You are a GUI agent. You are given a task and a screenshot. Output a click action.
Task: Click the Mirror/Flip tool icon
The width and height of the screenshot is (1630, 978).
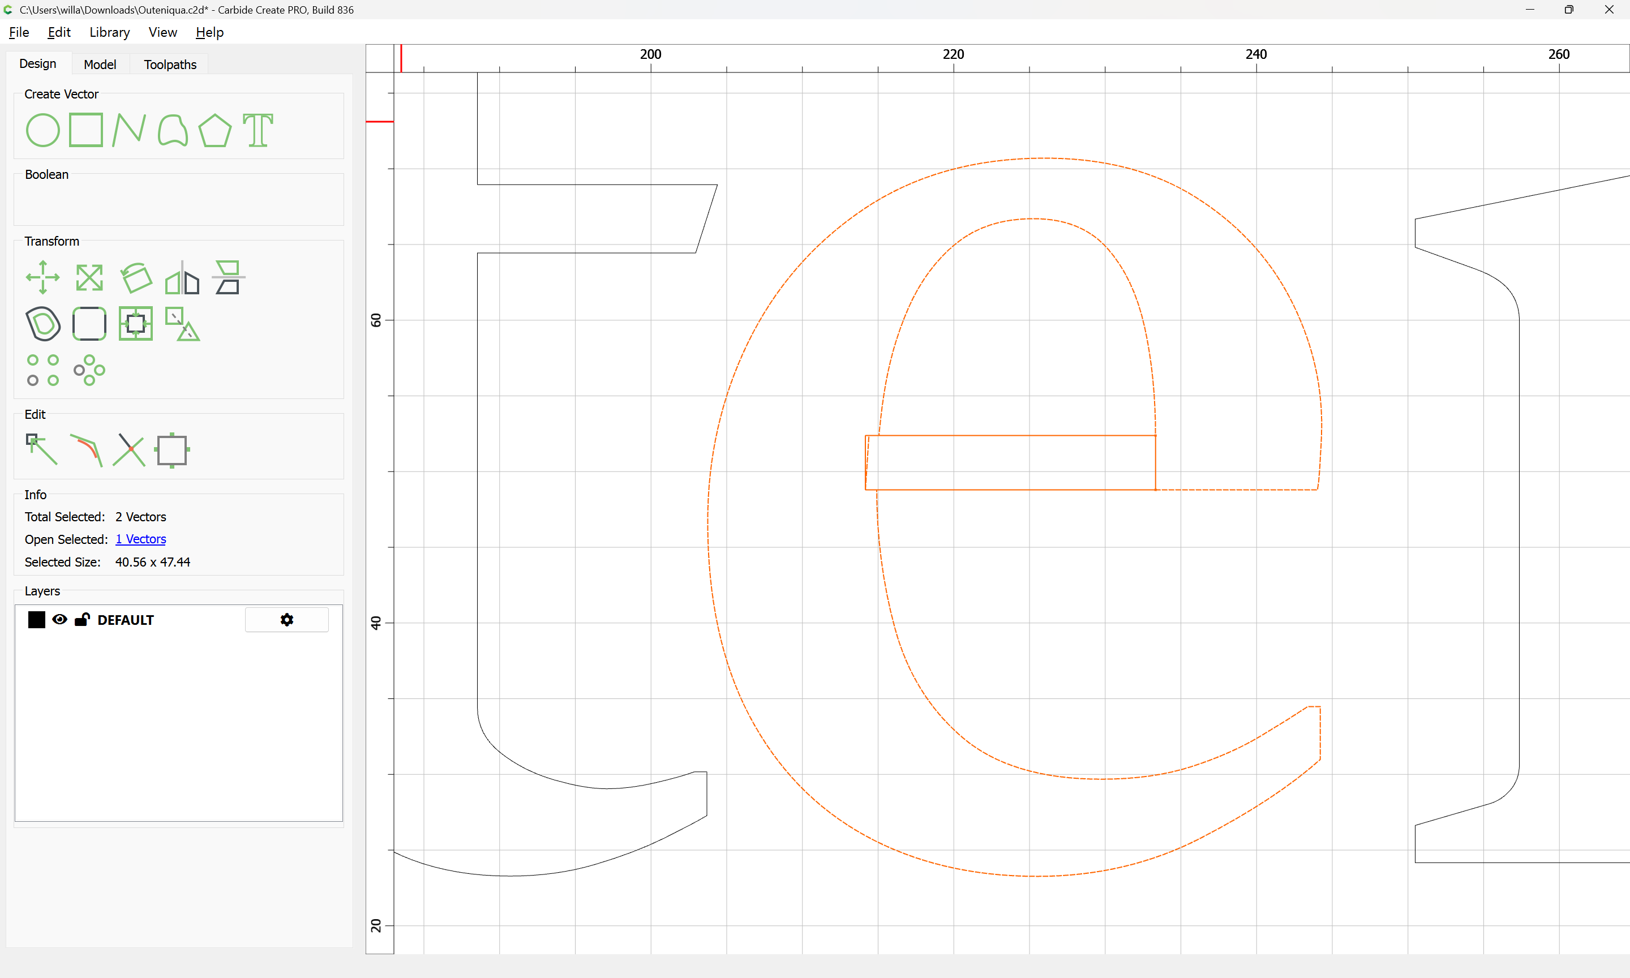pyautogui.click(x=182, y=277)
